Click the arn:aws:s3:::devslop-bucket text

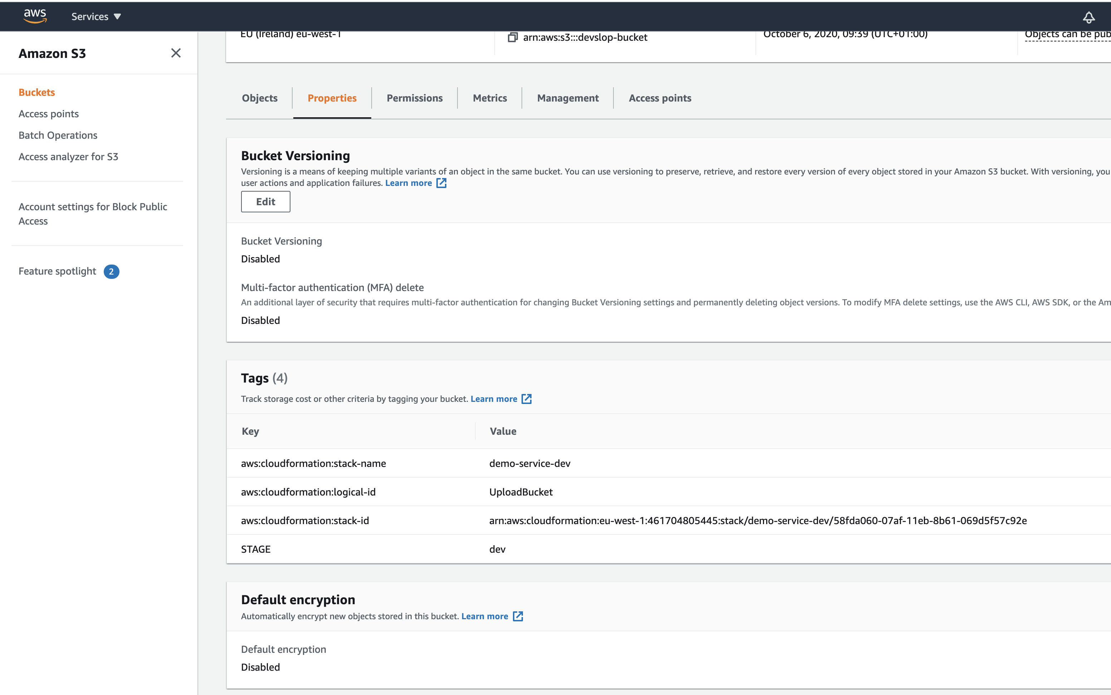coord(585,37)
